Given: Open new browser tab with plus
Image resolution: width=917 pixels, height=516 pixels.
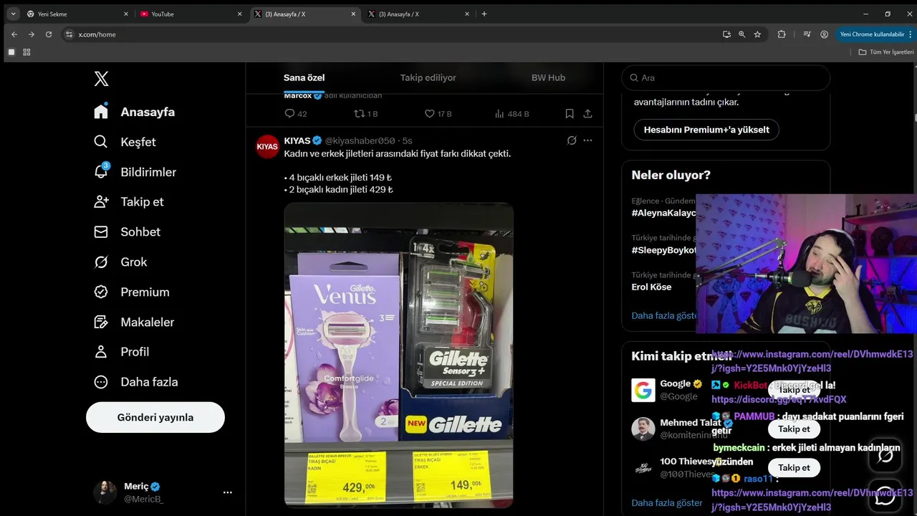Looking at the screenshot, I should point(484,14).
